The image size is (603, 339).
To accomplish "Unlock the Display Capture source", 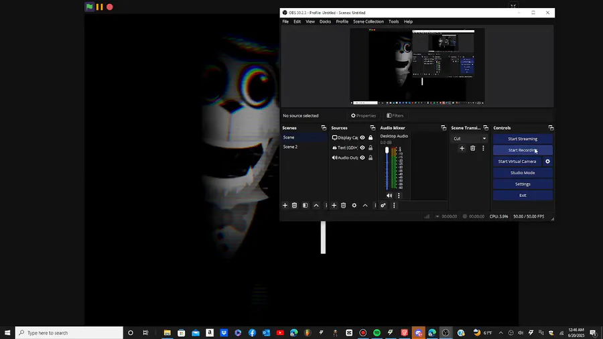I will pyautogui.click(x=371, y=137).
